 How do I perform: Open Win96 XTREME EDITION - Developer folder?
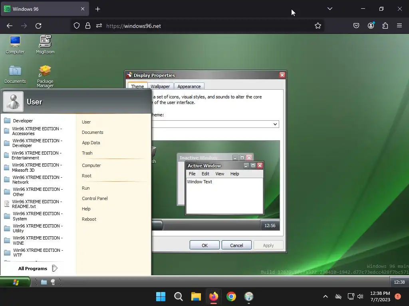click(x=34, y=143)
